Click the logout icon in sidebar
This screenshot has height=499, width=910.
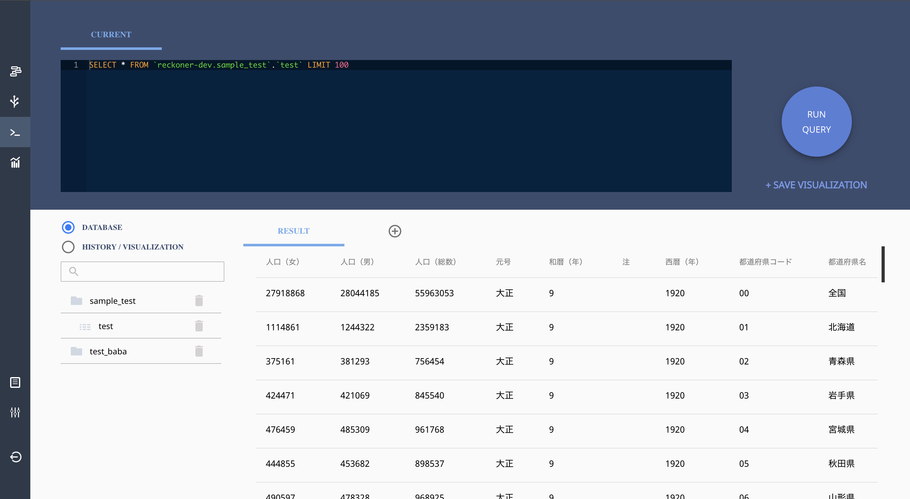[x=15, y=457]
